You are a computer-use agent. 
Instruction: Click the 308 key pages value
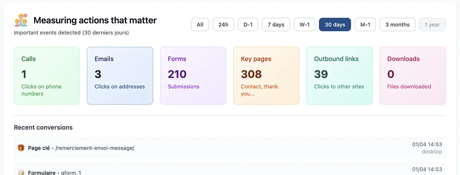tap(251, 74)
